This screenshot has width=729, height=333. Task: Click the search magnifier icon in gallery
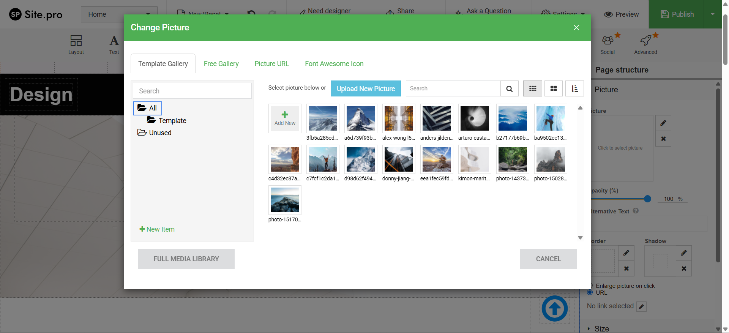coord(509,89)
